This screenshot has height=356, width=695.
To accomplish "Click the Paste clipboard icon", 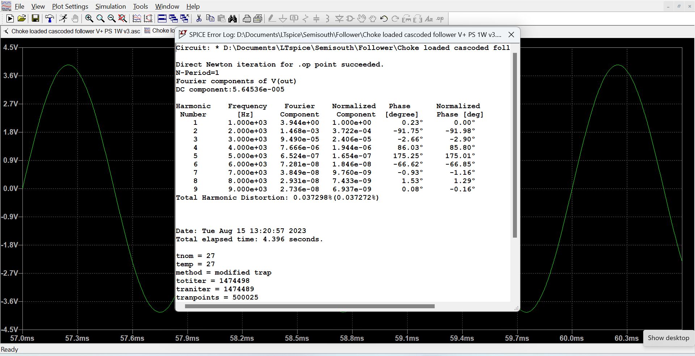I will (222, 19).
